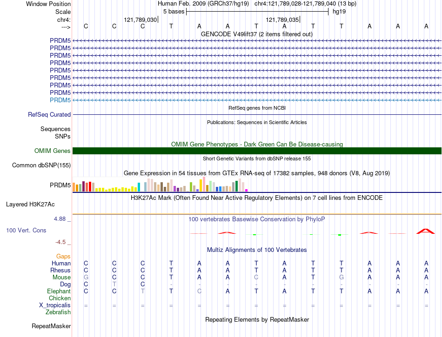Image resolution: width=442 pixels, height=337 pixels.
Task: Click the Window Position label
Action: coord(48,4)
